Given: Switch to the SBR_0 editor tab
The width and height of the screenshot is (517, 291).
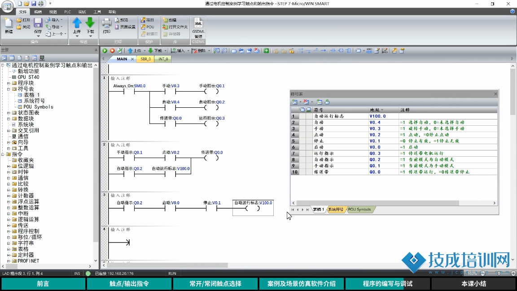Looking at the screenshot, I should point(146,59).
